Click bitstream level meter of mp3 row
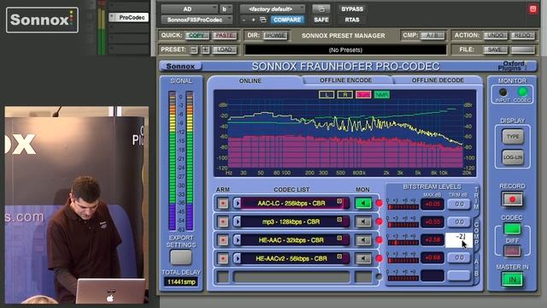This screenshot has width=547, height=308. 403,225
